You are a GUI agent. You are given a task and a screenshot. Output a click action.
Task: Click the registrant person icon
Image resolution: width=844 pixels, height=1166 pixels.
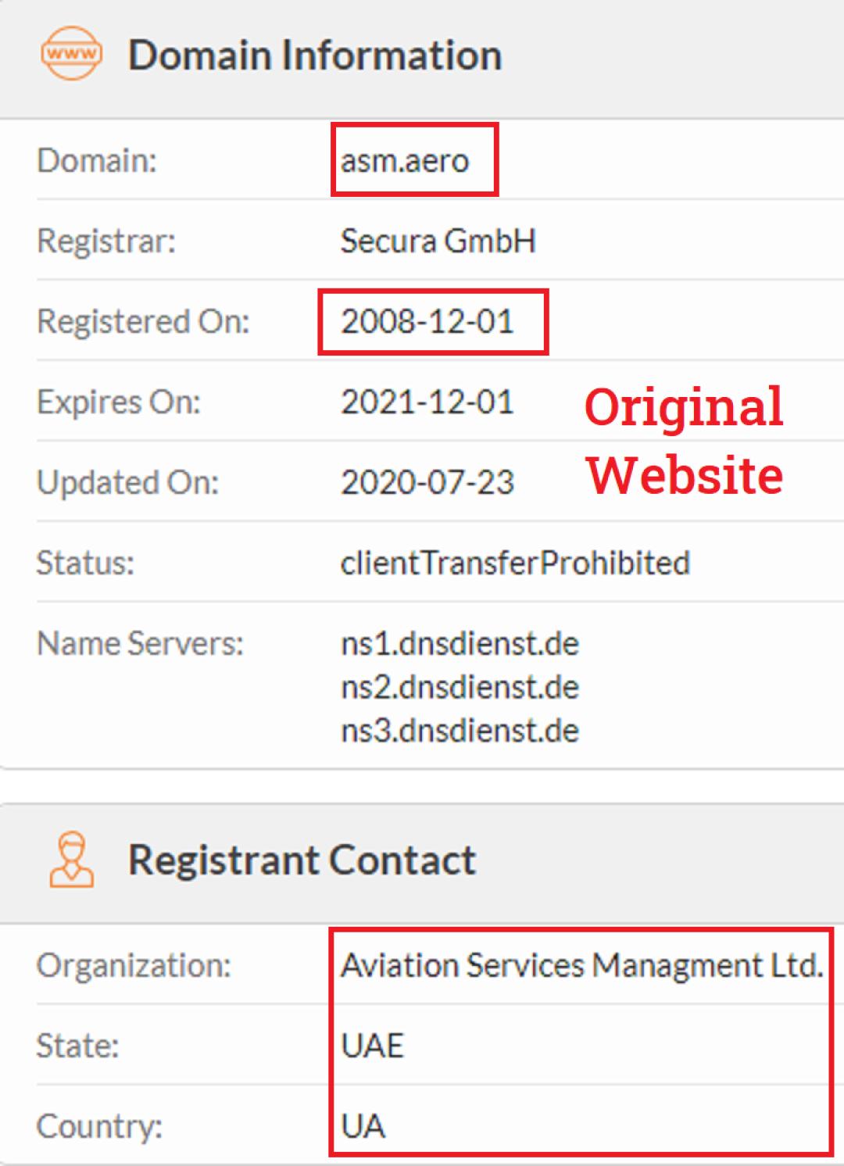(x=71, y=860)
